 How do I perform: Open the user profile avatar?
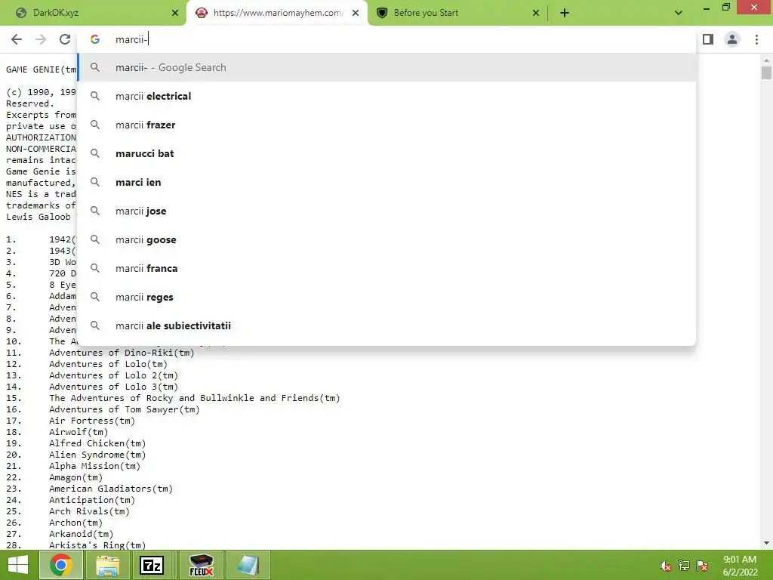(x=732, y=39)
